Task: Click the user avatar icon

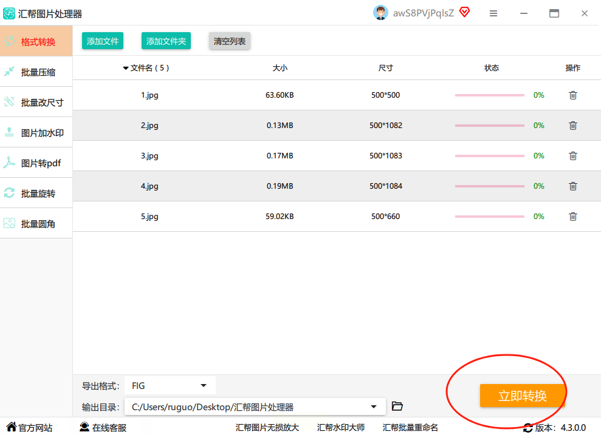Action: (380, 13)
